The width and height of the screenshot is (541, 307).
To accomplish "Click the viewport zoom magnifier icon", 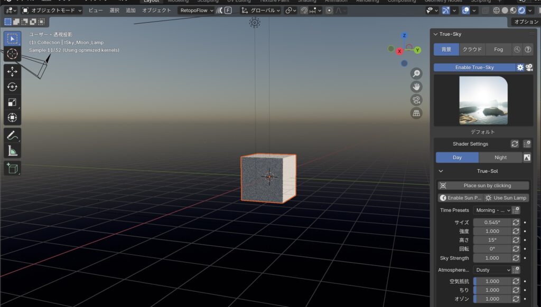I will 416,73.
